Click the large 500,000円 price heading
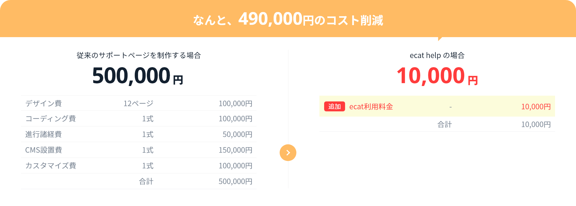576x206 pixels. click(x=137, y=76)
